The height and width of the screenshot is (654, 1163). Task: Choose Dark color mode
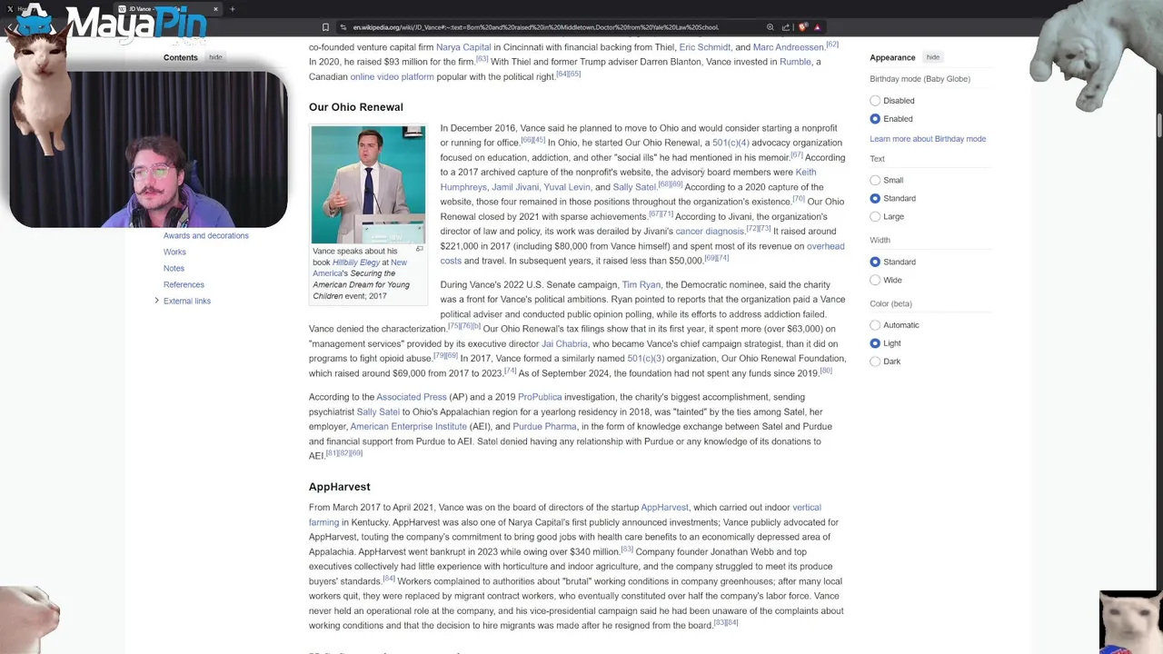pyautogui.click(x=875, y=362)
